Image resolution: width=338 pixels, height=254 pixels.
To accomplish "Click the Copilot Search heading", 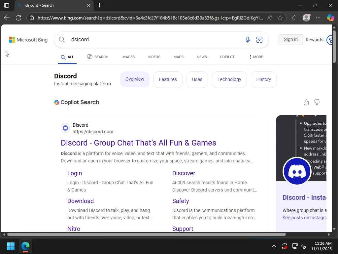I will [x=77, y=102].
